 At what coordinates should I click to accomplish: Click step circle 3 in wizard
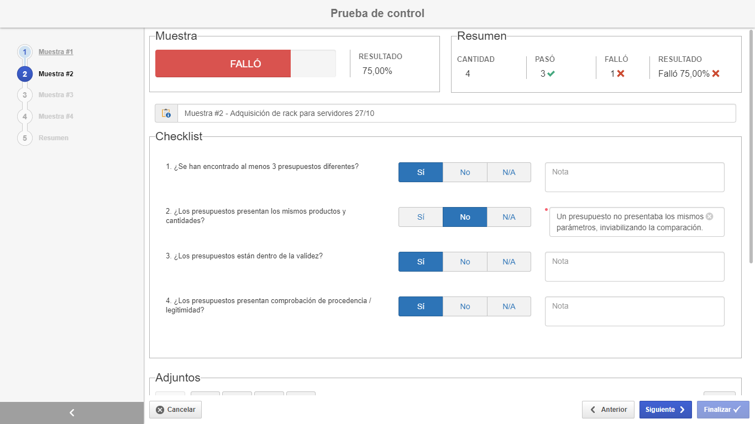tap(25, 95)
